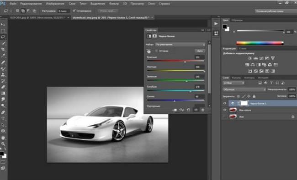This screenshot has width=297, height=180.
Task: Add a Brightness/Contrast adjustment with the sun icon
Action: tap(250, 58)
